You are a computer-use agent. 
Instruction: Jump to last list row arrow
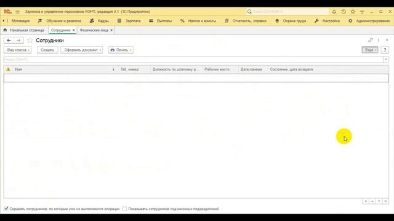[x=385, y=201]
